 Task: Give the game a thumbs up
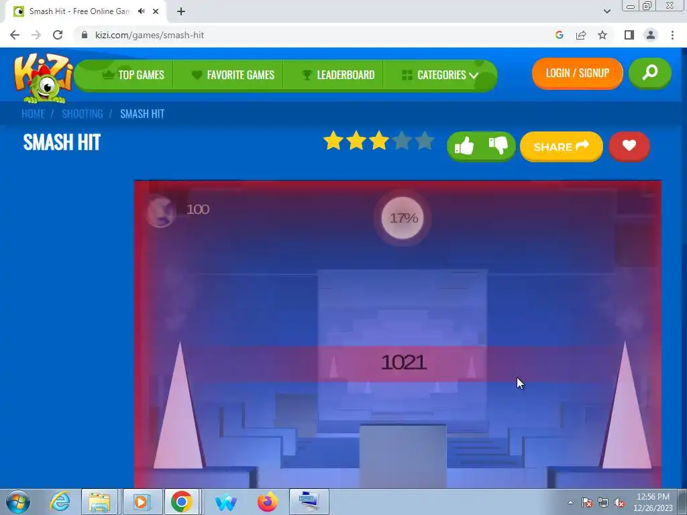coord(464,146)
